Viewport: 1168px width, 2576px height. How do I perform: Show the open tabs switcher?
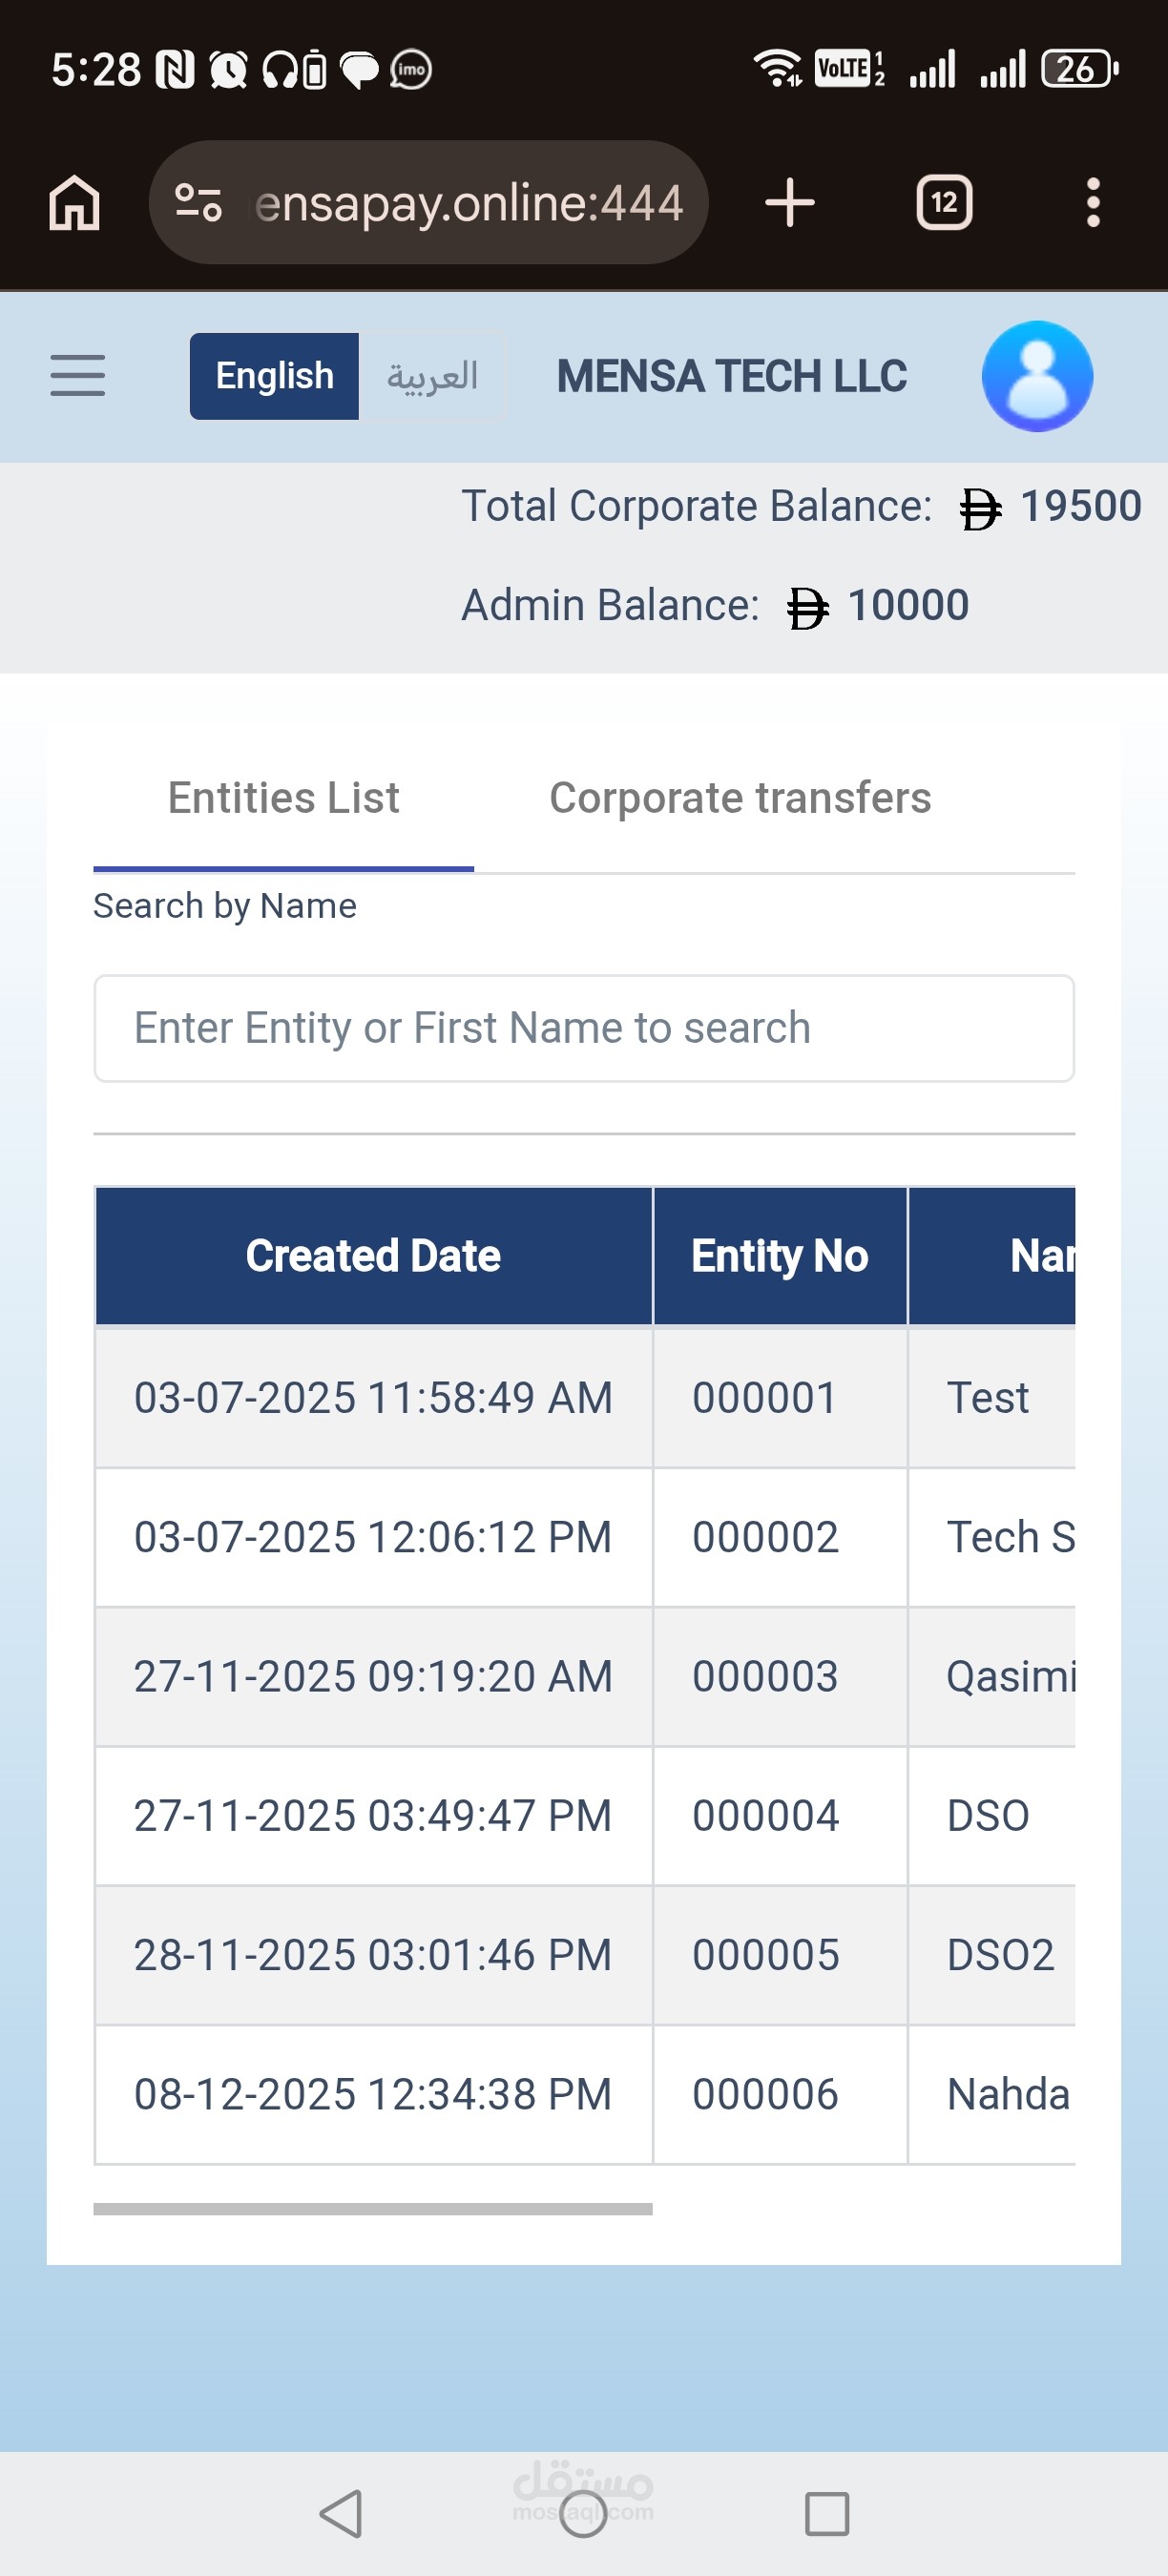(x=944, y=203)
